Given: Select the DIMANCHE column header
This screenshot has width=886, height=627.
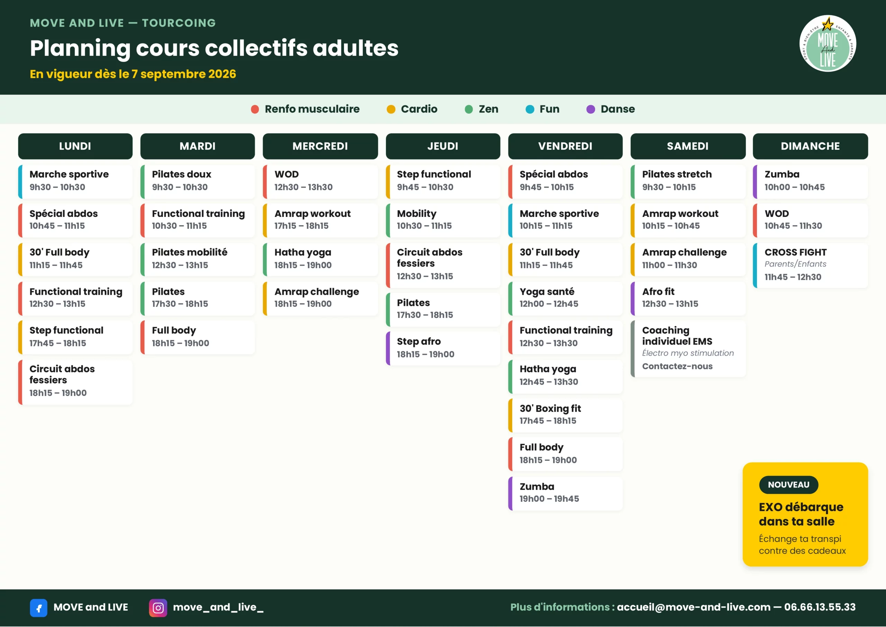Looking at the screenshot, I should pyautogui.click(x=810, y=146).
